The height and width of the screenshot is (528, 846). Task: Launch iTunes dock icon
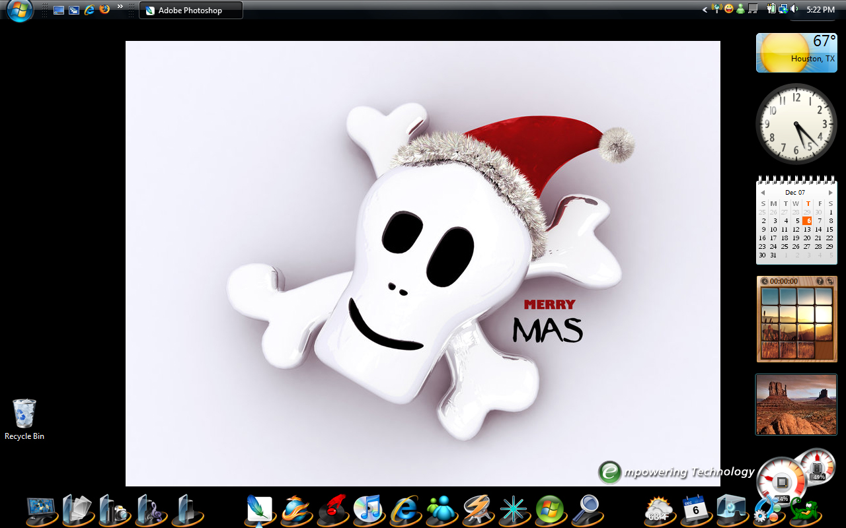pyautogui.click(x=368, y=510)
